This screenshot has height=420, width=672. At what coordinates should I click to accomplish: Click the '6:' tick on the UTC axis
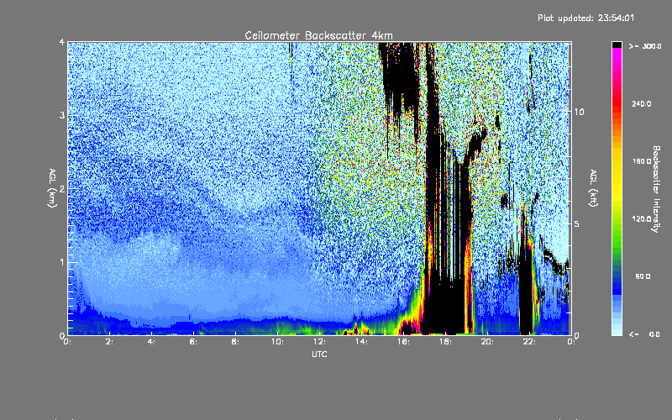coord(193,342)
